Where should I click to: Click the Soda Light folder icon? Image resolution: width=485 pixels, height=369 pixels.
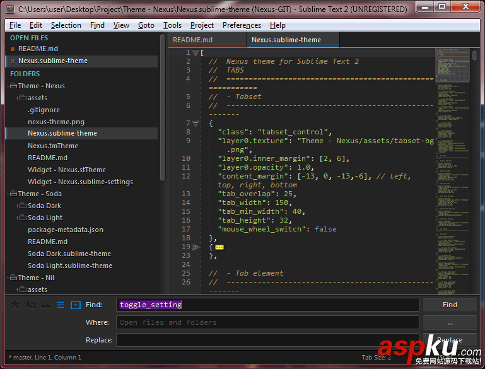pos(23,218)
